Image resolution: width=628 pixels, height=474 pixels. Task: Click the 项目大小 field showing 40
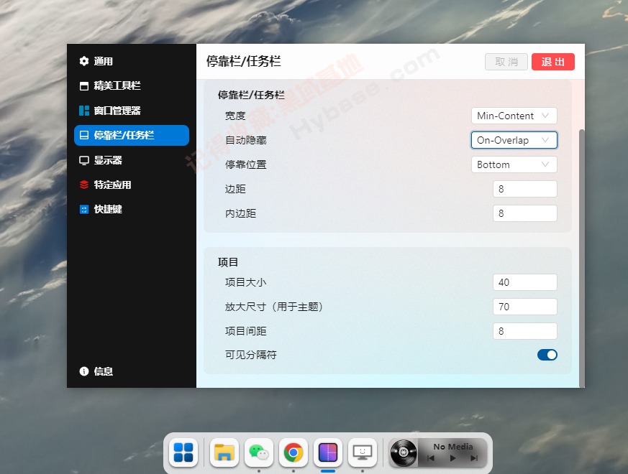pos(524,282)
